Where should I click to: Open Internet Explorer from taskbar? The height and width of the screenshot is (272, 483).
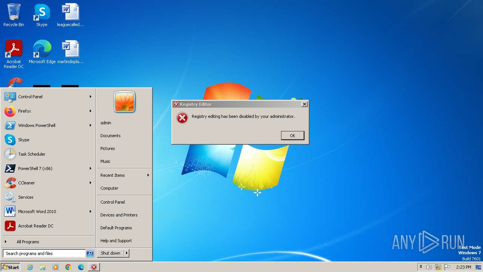(x=30, y=267)
